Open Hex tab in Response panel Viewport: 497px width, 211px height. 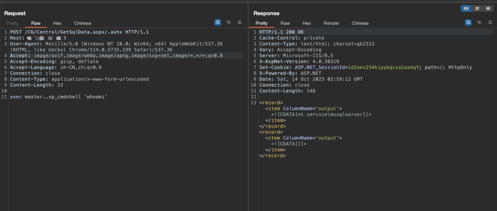point(307,23)
